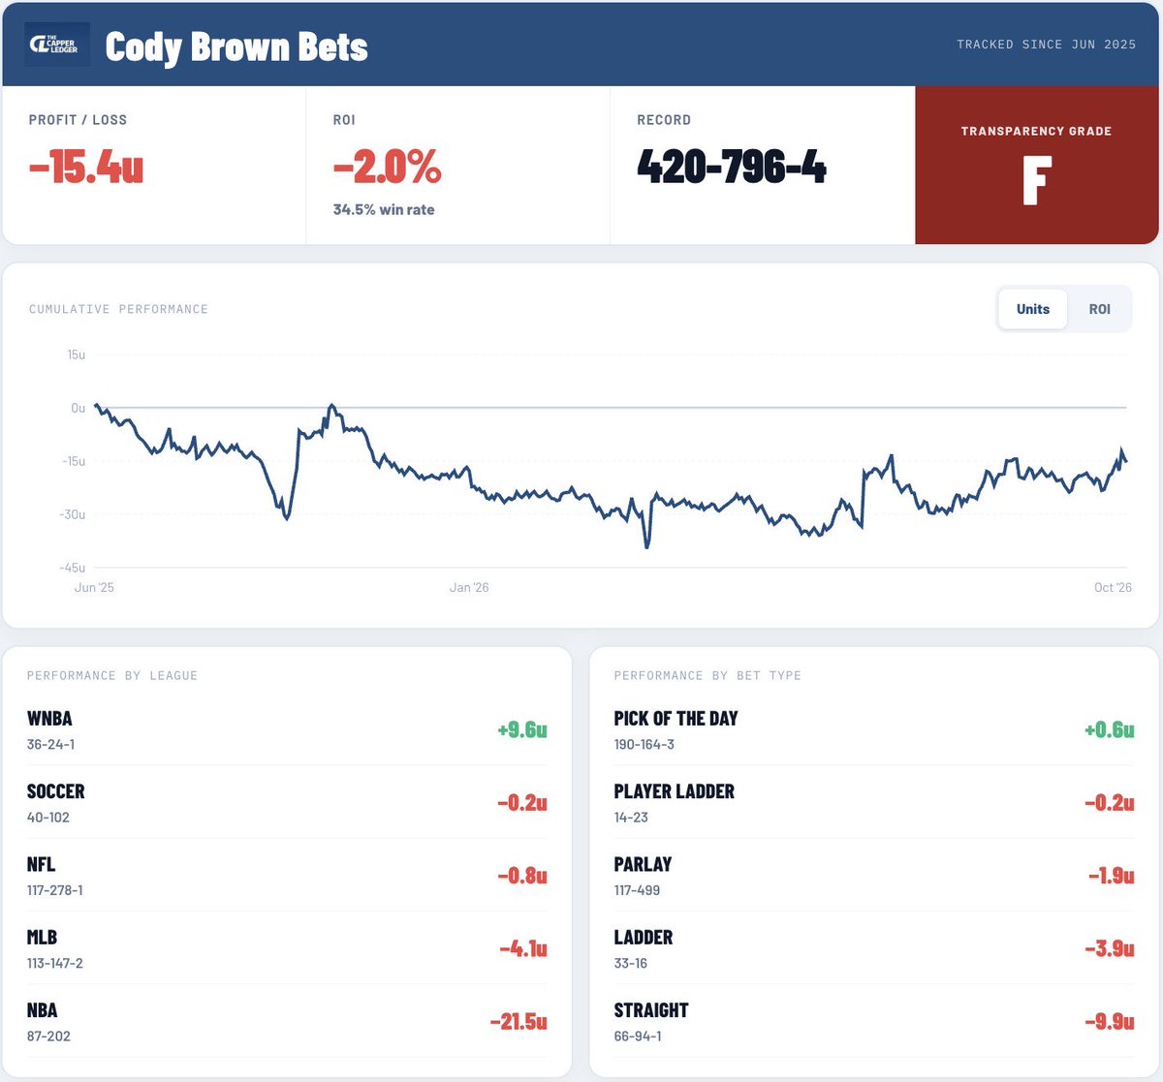The image size is (1163, 1082).
Task: Select the PARLAY bet type row
Action: [874, 875]
